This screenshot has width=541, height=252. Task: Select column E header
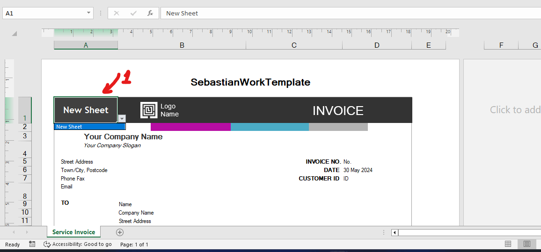429,45
